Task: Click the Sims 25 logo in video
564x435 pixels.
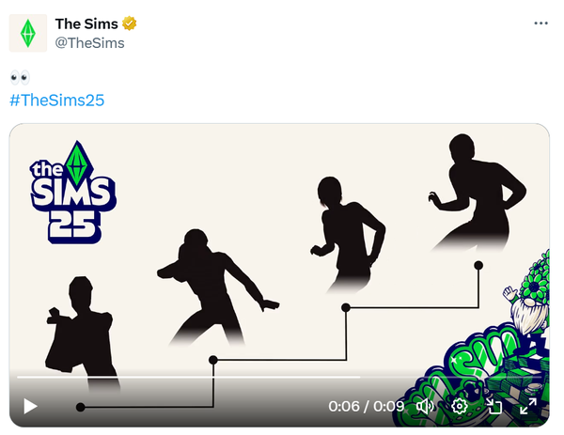Action: coord(73,193)
